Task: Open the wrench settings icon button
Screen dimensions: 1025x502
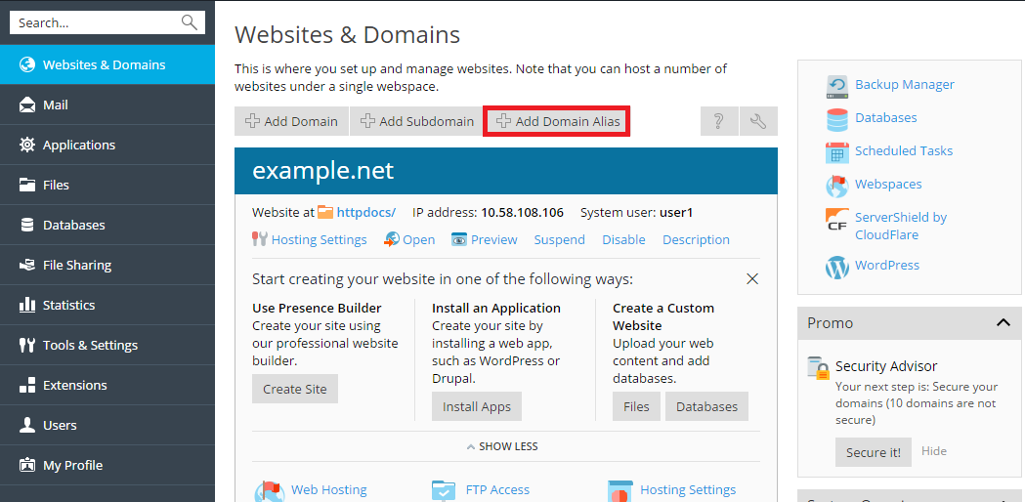Action: pos(758,121)
